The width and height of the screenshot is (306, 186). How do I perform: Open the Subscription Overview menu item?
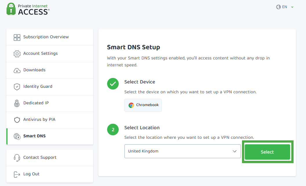pyautogui.click(x=50, y=37)
